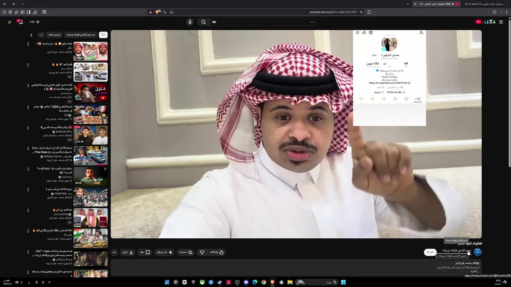Open the 38:12 recommended video thumbnail
511x287 pixels.
(x=91, y=238)
